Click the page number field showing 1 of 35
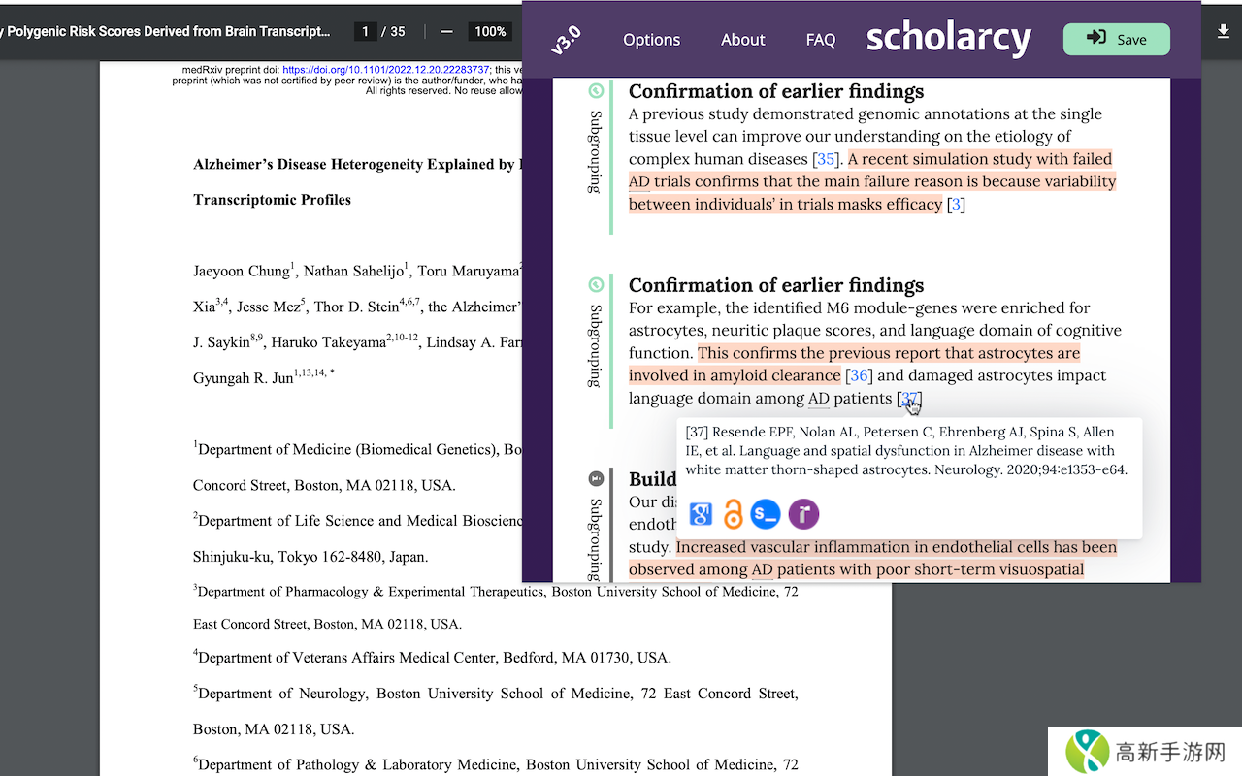This screenshot has height=776, width=1242. 365,30
